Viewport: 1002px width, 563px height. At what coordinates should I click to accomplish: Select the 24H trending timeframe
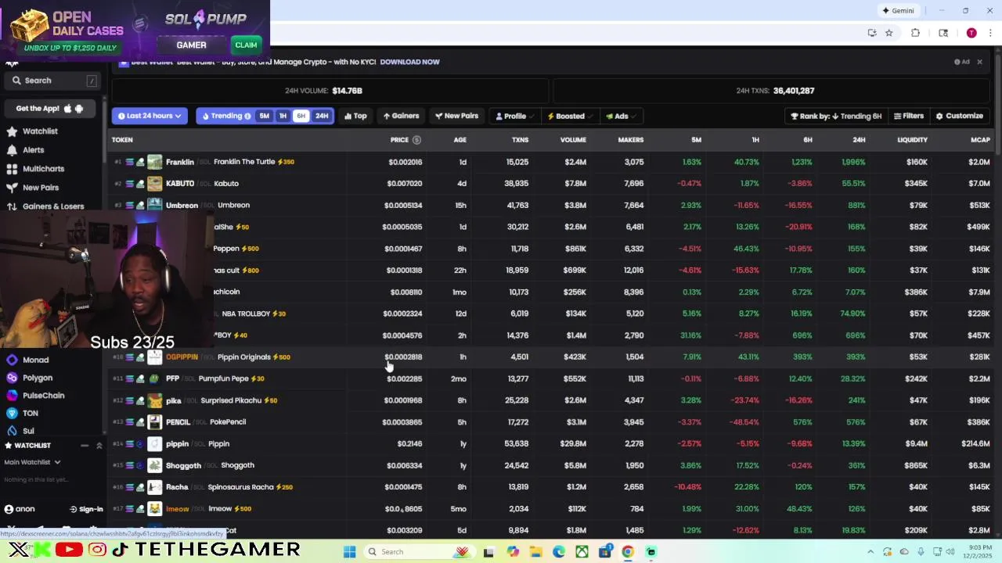pos(322,116)
